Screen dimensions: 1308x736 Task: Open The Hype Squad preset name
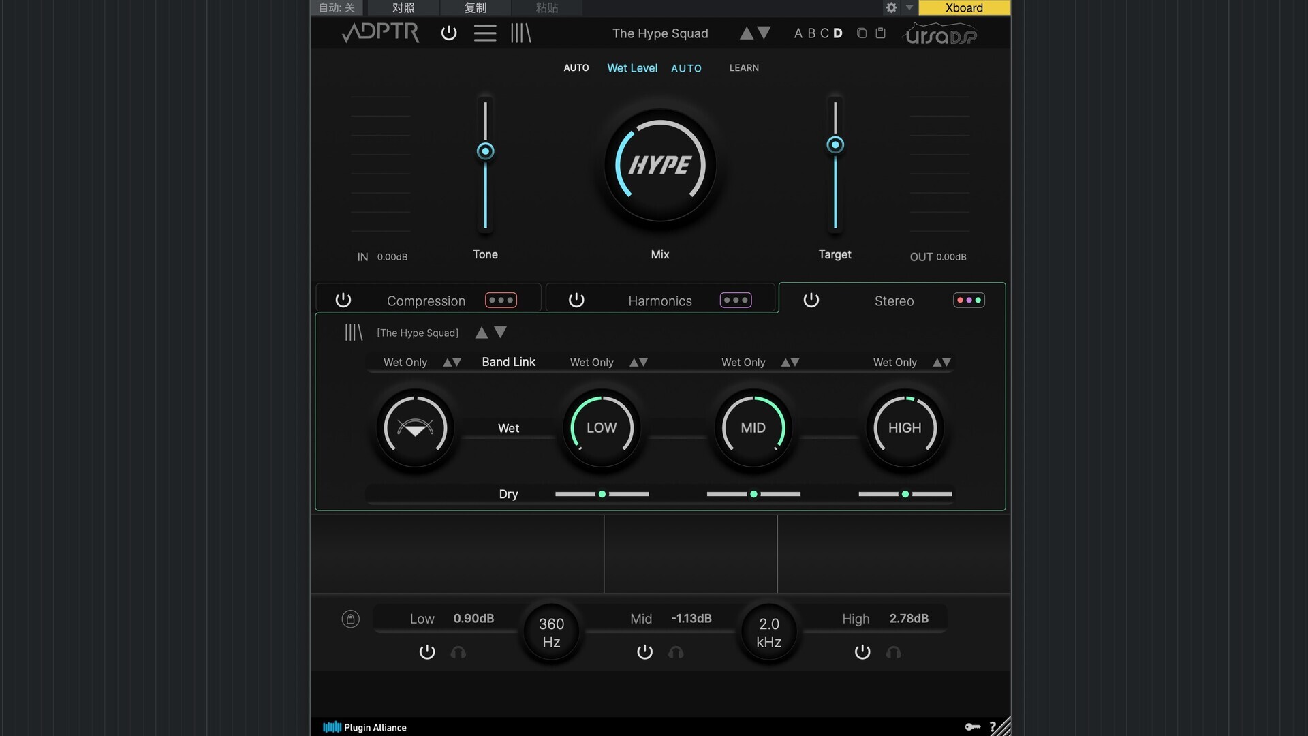pyautogui.click(x=660, y=33)
